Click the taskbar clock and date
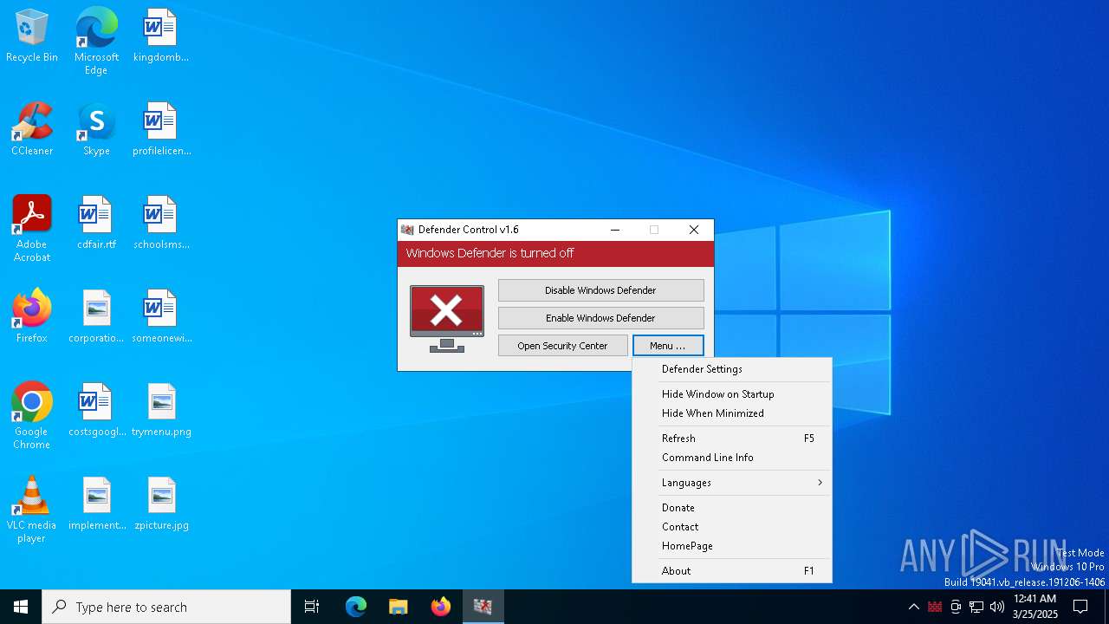 1035,607
